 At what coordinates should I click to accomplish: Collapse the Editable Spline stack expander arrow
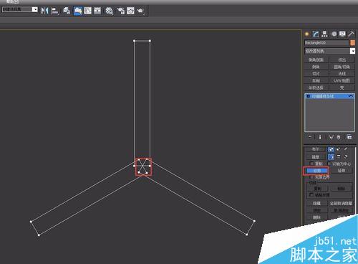point(351,96)
